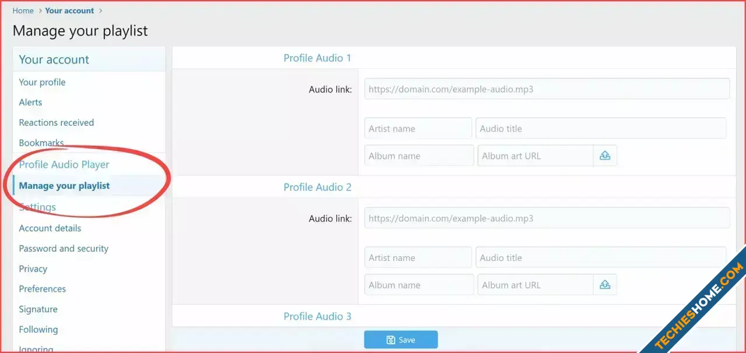Image resolution: width=746 pixels, height=353 pixels.
Task: Focus Audio link field for Profile Audio 2
Action: 547,218
